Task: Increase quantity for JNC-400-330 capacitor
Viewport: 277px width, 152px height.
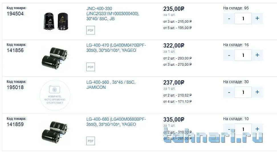Action: click(257, 19)
